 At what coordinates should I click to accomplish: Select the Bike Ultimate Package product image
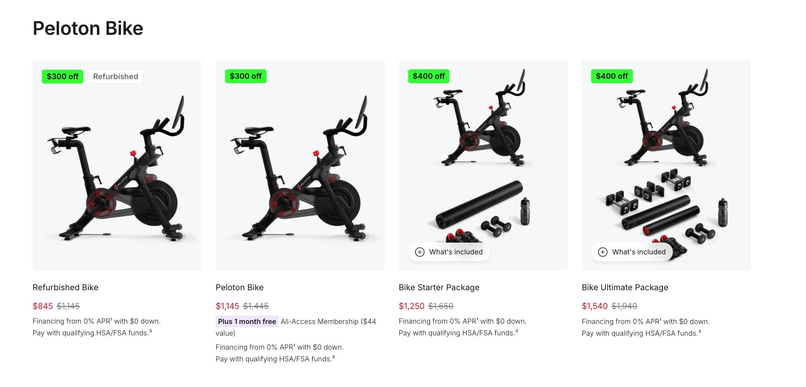pyautogui.click(x=666, y=154)
